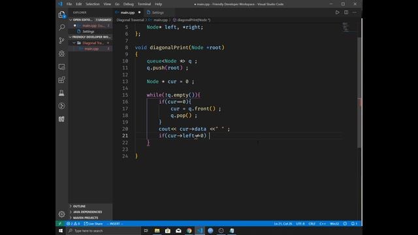Viewport: 418px width, 235px height.
Task: Open the Edit menu
Action: click(x=78, y=4)
